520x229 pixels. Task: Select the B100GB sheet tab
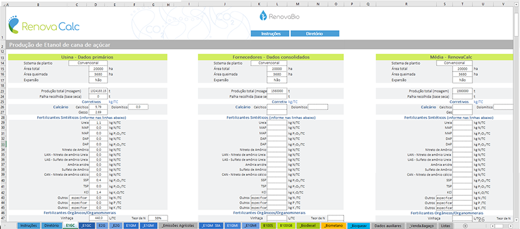(x=286, y=226)
